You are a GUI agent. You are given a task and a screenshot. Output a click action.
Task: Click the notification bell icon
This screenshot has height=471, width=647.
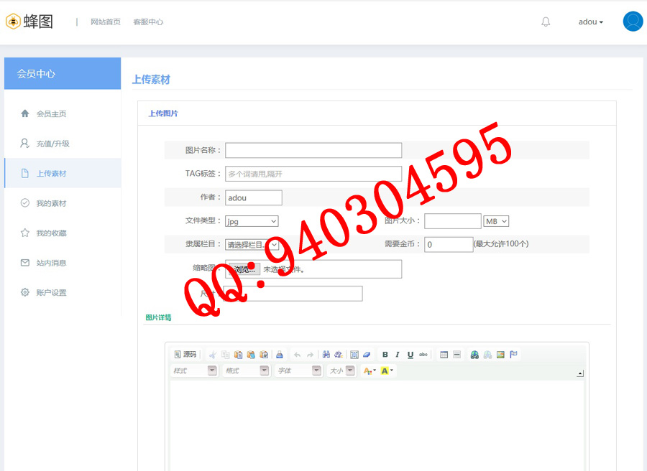click(x=546, y=22)
